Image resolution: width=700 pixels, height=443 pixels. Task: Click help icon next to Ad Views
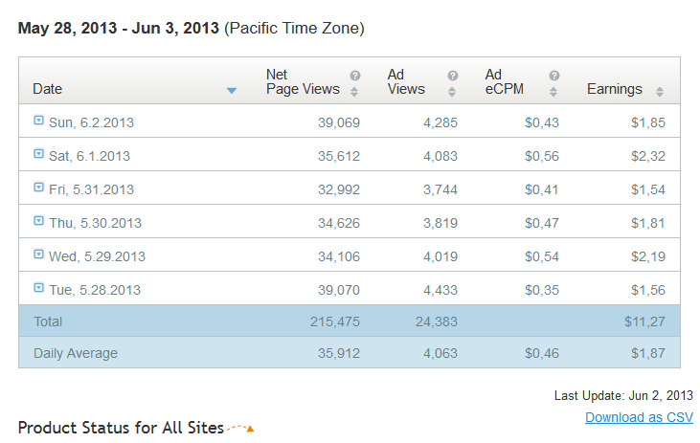pyautogui.click(x=453, y=76)
